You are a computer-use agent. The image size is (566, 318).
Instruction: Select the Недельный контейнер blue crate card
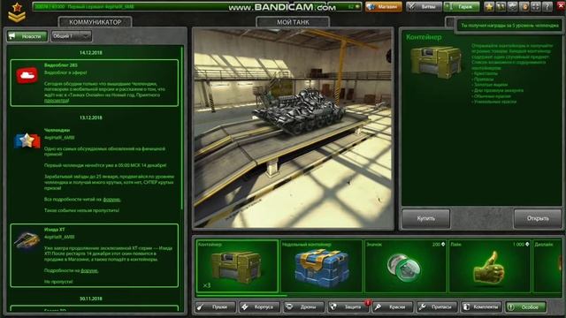(x=321, y=266)
